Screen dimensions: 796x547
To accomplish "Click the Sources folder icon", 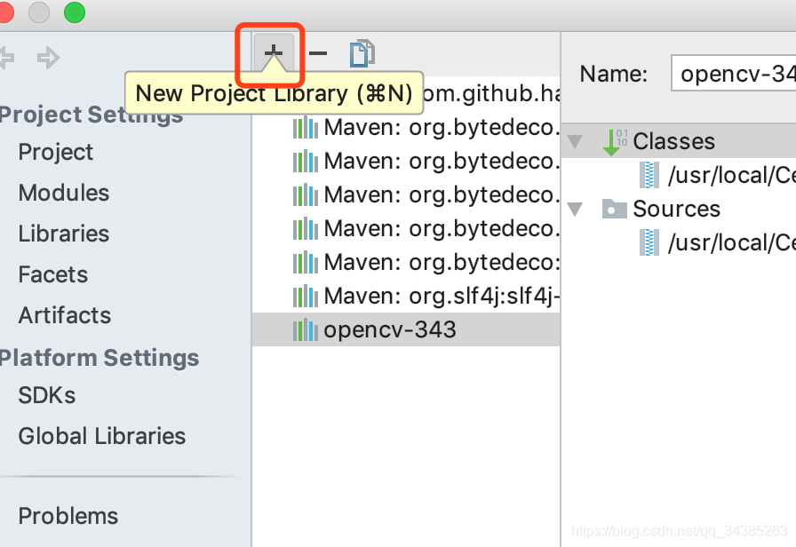I will 614,209.
